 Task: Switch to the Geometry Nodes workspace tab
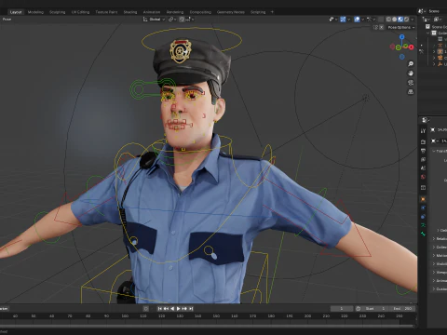[231, 12]
